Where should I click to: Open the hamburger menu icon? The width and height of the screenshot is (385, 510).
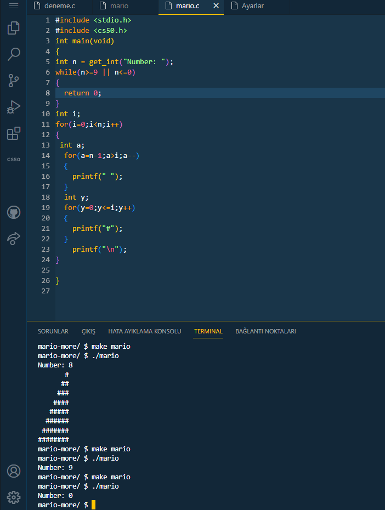point(14,5)
